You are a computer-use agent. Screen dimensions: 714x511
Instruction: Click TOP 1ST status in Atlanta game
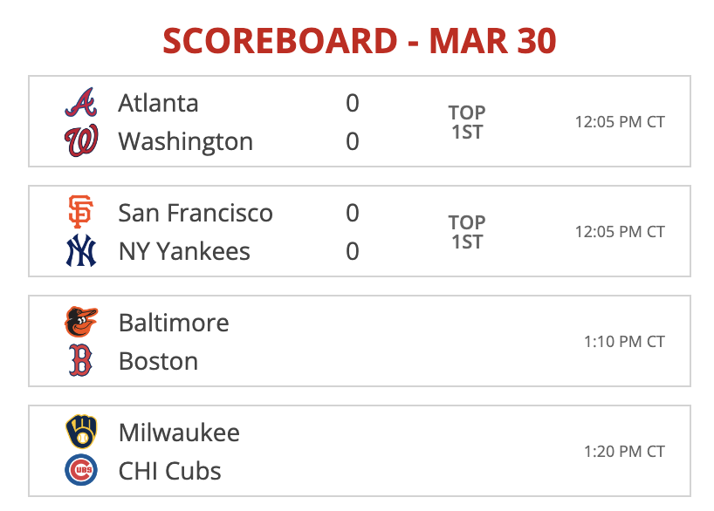467,122
